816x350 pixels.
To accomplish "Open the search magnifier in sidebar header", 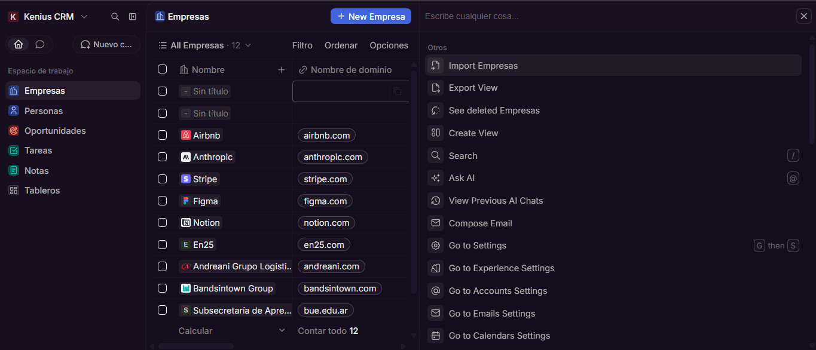I will (x=115, y=17).
